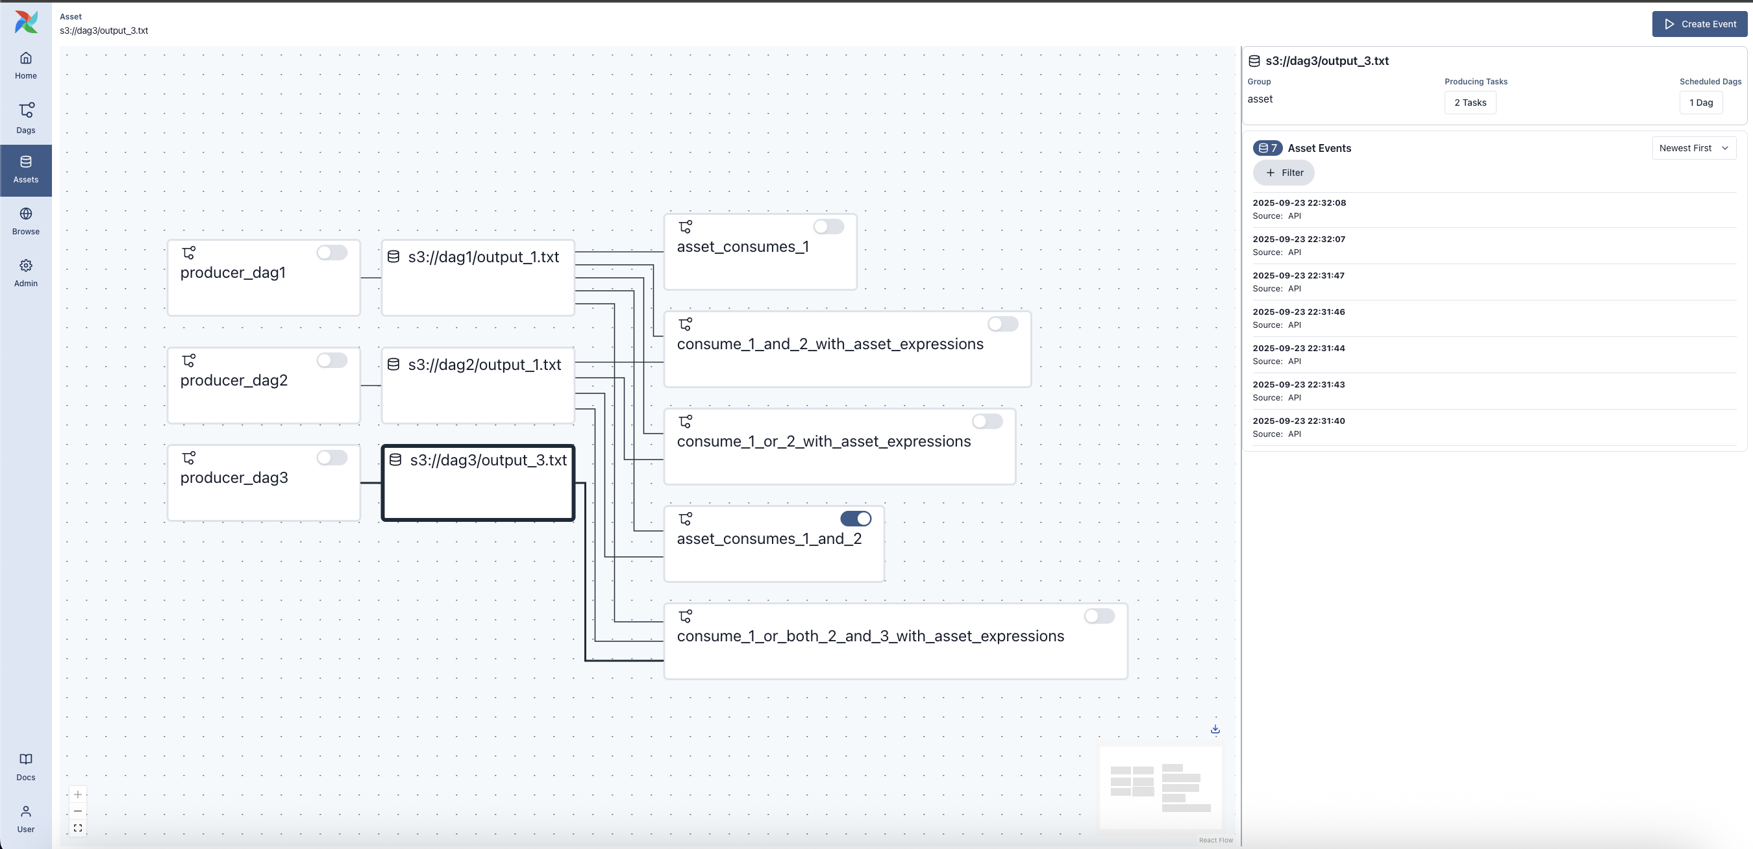Select the Assets icon in sidebar
Image resolution: width=1753 pixels, height=849 pixels.
[25, 169]
